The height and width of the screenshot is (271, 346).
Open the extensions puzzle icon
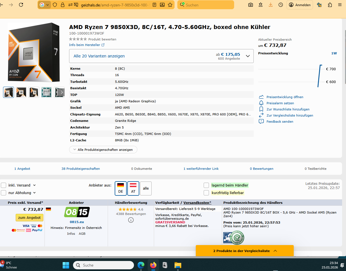330,5
